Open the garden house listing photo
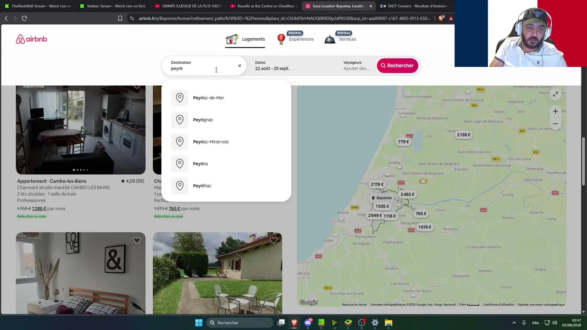 tap(217, 273)
